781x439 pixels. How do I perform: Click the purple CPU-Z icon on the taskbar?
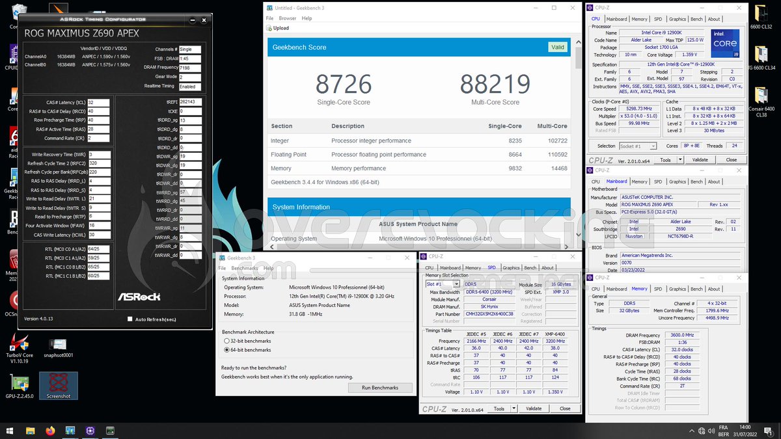(90, 430)
